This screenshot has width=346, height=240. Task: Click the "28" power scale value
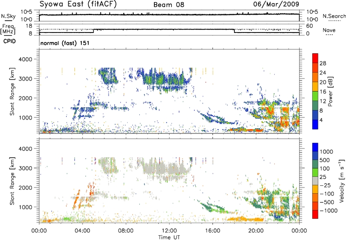point(323,63)
